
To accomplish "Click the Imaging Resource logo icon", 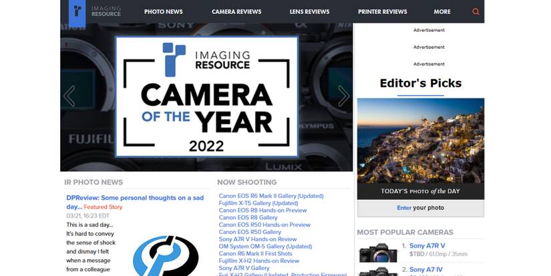I will point(77,13).
